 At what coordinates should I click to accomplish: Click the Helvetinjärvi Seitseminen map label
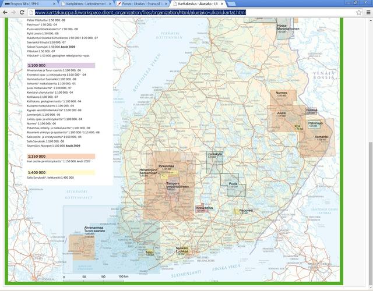(x=149, y=172)
